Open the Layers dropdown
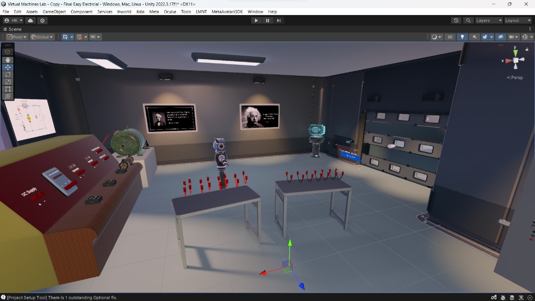Viewport: 535px width, 301px height. (x=489, y=20)
